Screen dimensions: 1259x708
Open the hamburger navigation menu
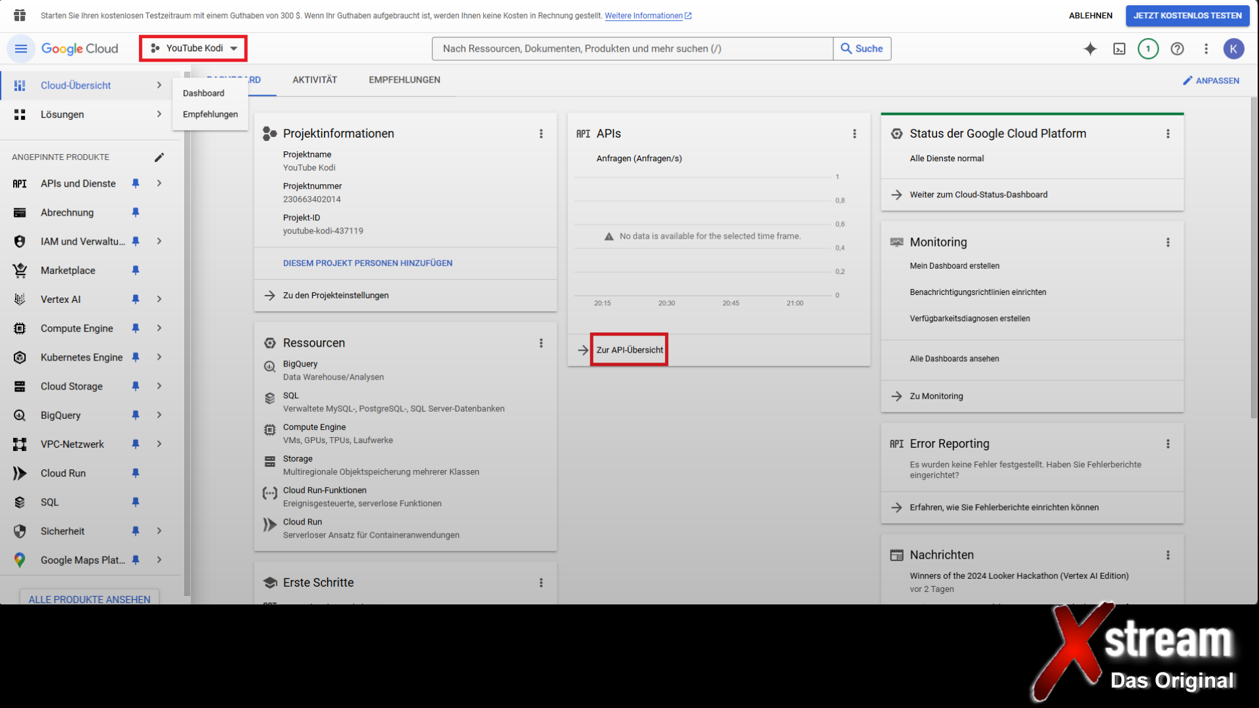click(x=20, y=49)
